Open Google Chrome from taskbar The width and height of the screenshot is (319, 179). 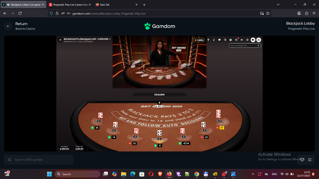click(x=196, y=174)
